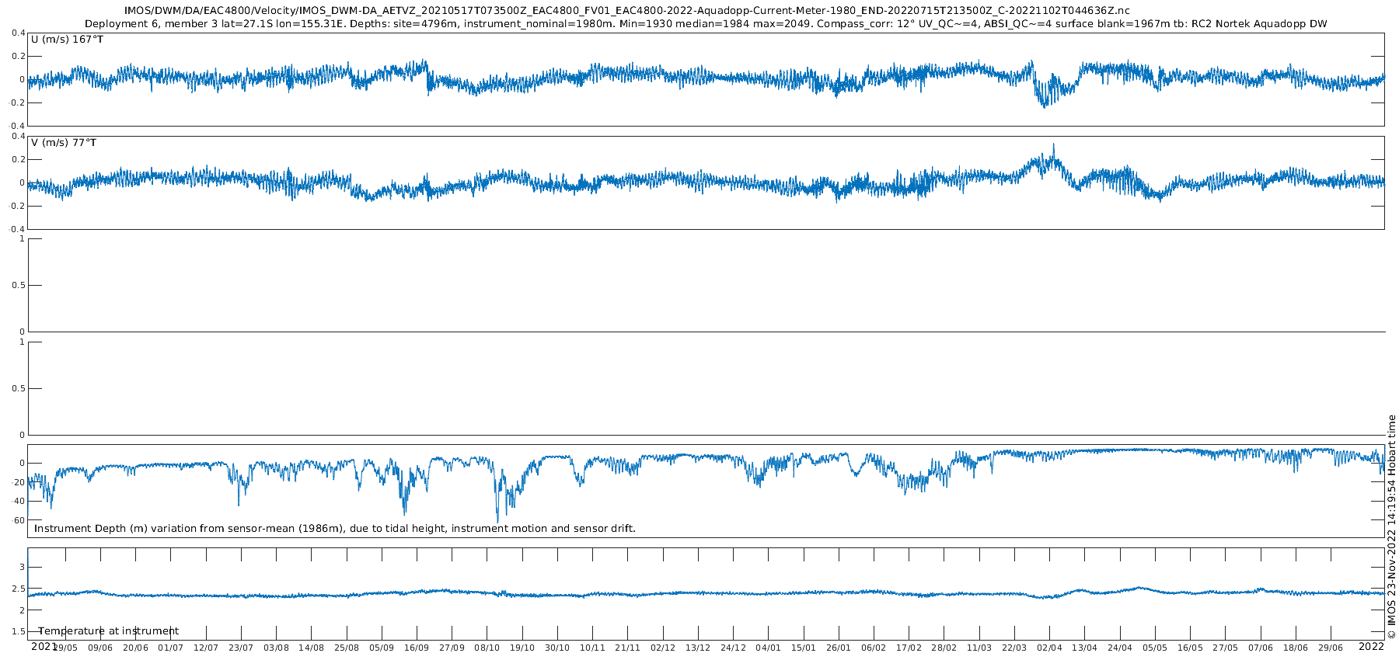Click the 14/08 date tick label
Screen dimensions: 1399x660
click(x=311, y=648)
